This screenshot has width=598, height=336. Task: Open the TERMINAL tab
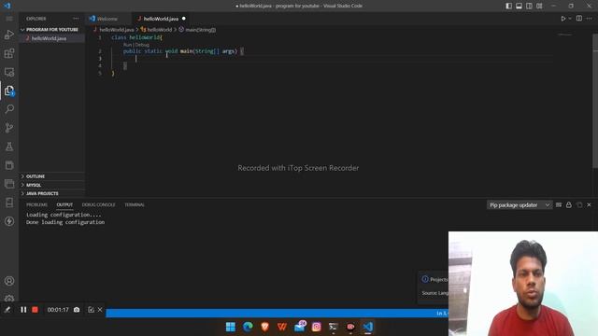point(135,205)
